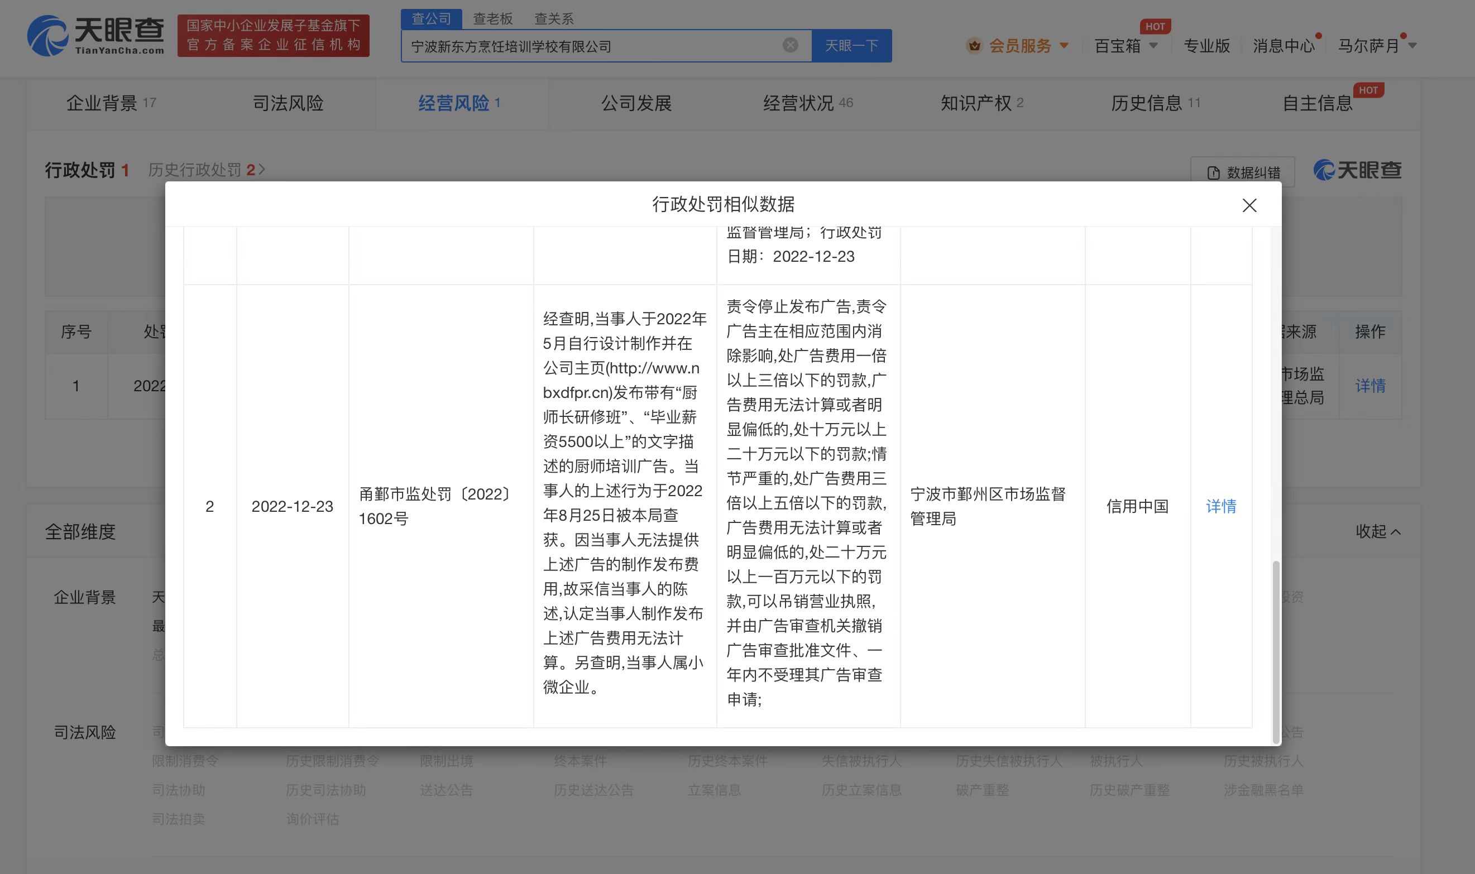Open 详情 link for row 2 penalty

click(1220, 506)
